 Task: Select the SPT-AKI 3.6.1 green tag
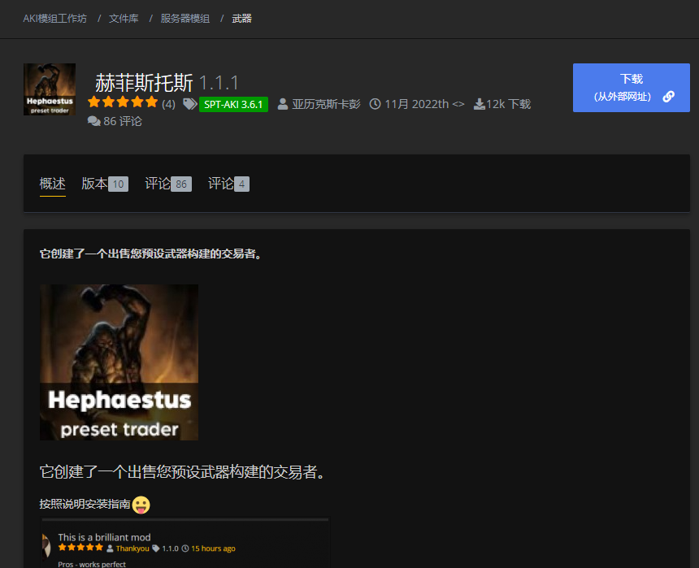pos(233,104)
